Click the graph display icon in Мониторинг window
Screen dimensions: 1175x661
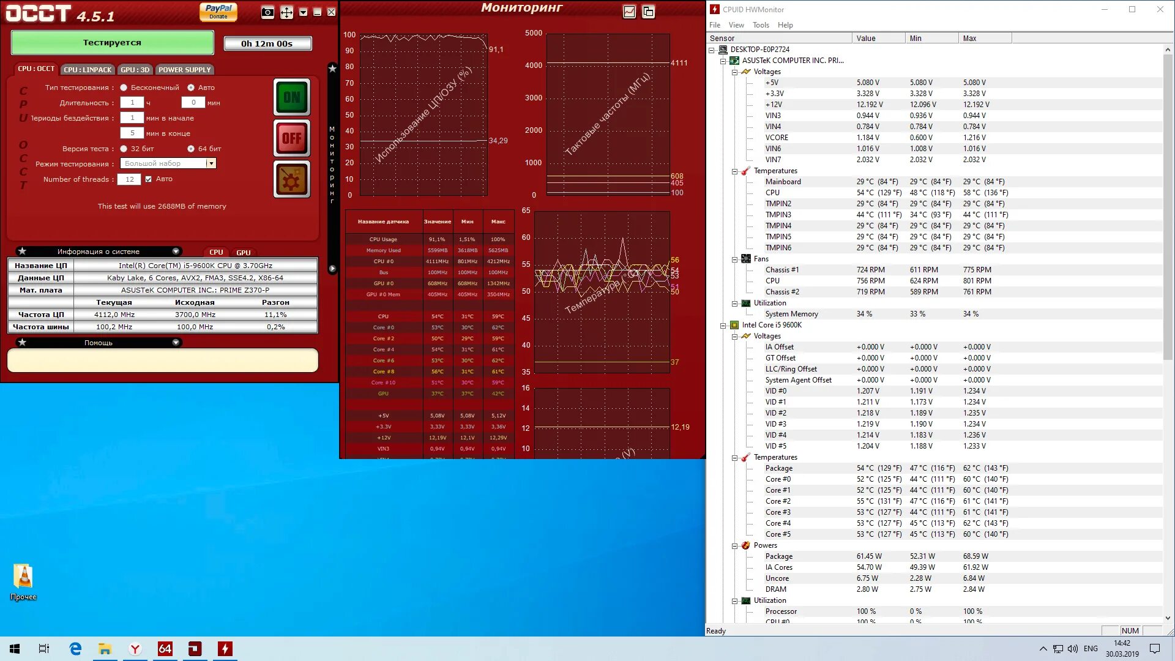click(630, 11)
